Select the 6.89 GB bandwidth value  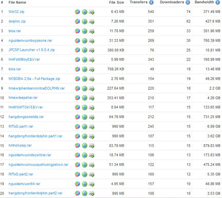tap(214, 126)
